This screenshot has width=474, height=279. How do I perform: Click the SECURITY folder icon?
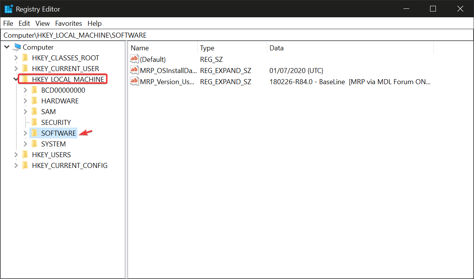click(34, 123)
